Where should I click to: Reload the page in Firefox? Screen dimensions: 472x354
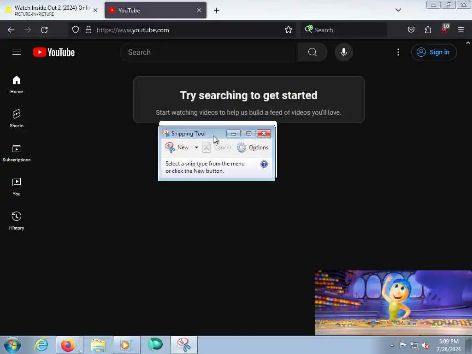(44, 30)
